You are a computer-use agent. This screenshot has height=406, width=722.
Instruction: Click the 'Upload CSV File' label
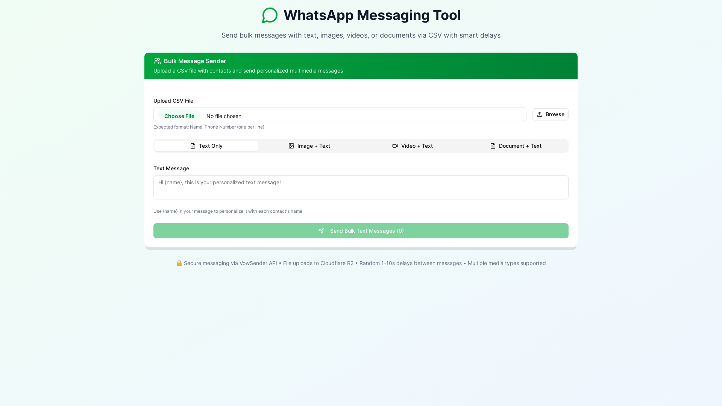coord(173,101)
